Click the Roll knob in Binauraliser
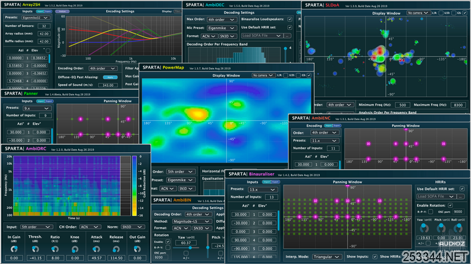Screen dimensions: 471x264 coord(458,228)
